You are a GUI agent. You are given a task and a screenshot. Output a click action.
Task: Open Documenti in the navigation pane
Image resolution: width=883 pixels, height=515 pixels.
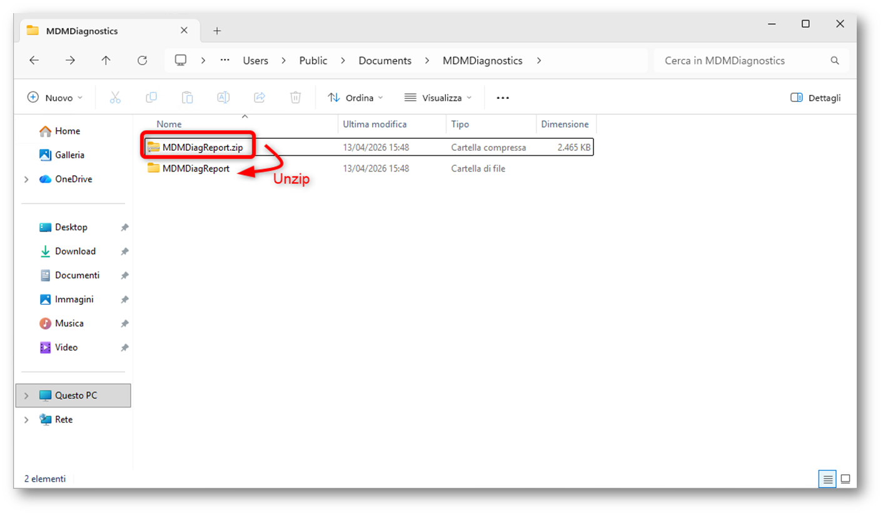69,275
